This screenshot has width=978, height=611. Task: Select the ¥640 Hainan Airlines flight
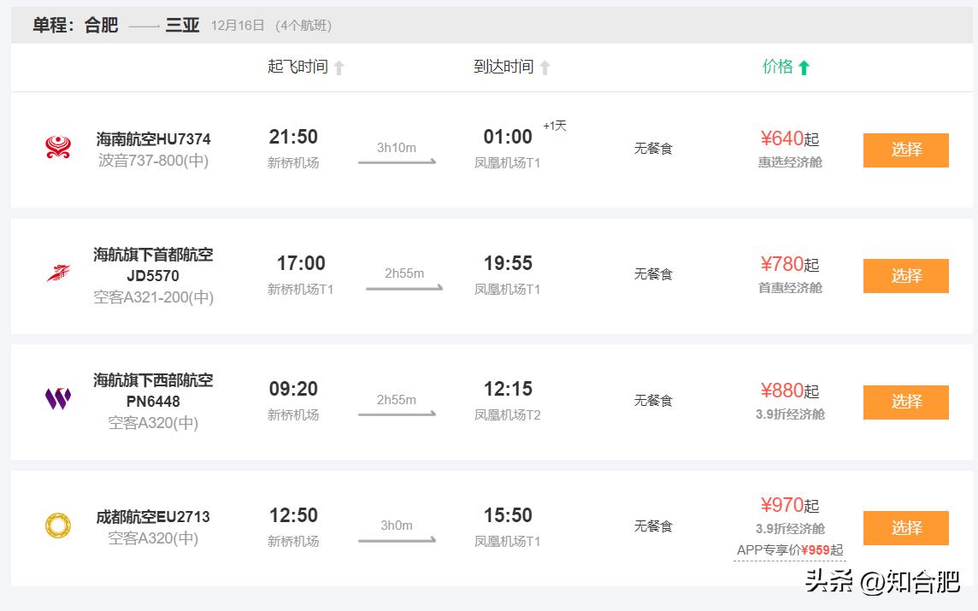point(905,150)
